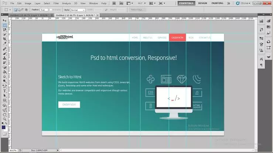Select the Brush tool
Viewport: 273px width, 153px height.
coord(4,53)
